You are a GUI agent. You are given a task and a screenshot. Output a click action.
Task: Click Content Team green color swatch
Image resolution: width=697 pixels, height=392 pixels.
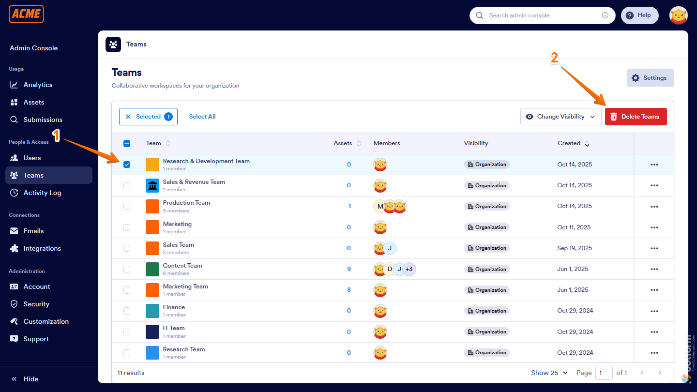[152, 269]
